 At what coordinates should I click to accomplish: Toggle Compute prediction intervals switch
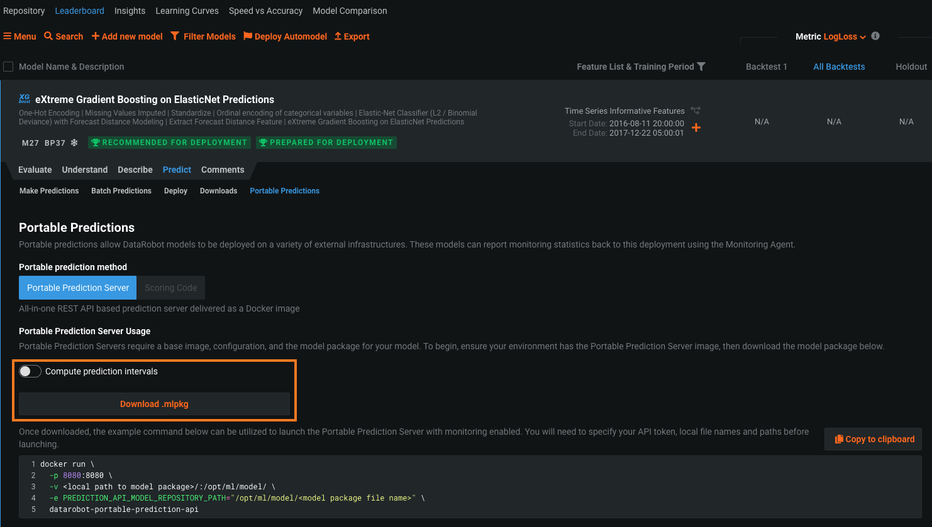pos(30,371)
